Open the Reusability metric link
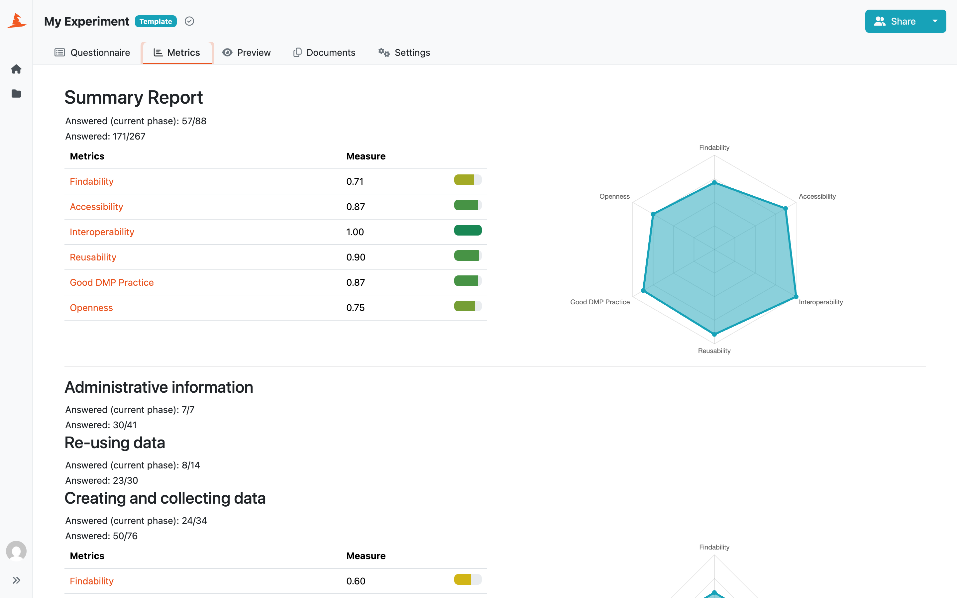957x598 pixels. click(x=93, y=257)
